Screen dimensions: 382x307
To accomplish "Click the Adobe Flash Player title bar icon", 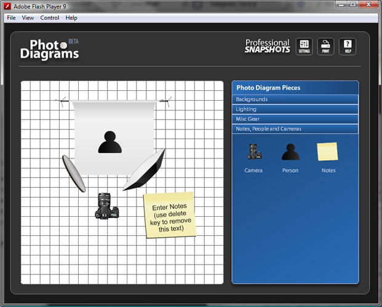I will pyautogui.click(x=7, y=6).
